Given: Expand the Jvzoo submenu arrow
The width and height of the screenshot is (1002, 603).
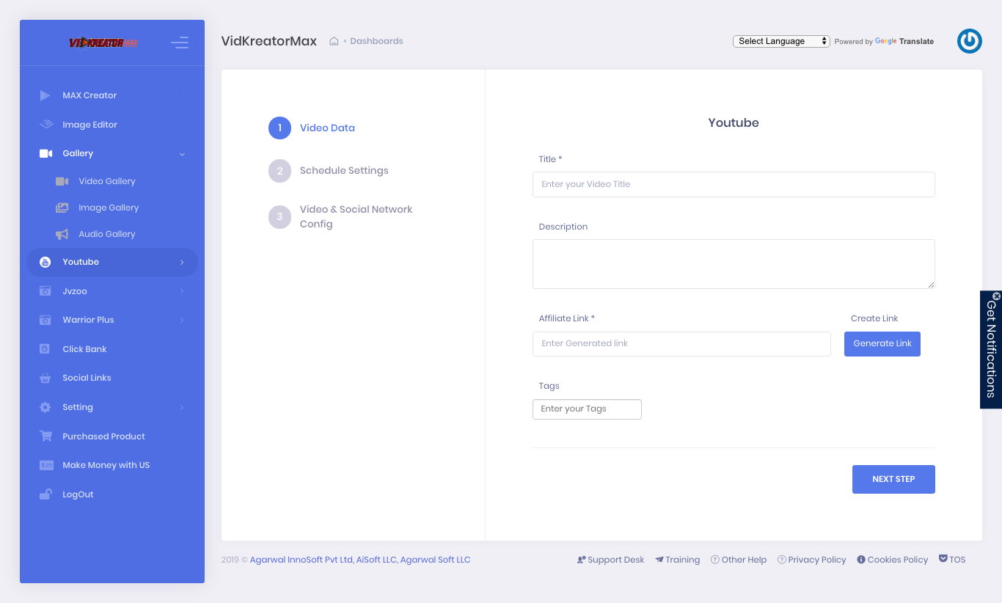Looking at the screenshot, I should 182,291.
